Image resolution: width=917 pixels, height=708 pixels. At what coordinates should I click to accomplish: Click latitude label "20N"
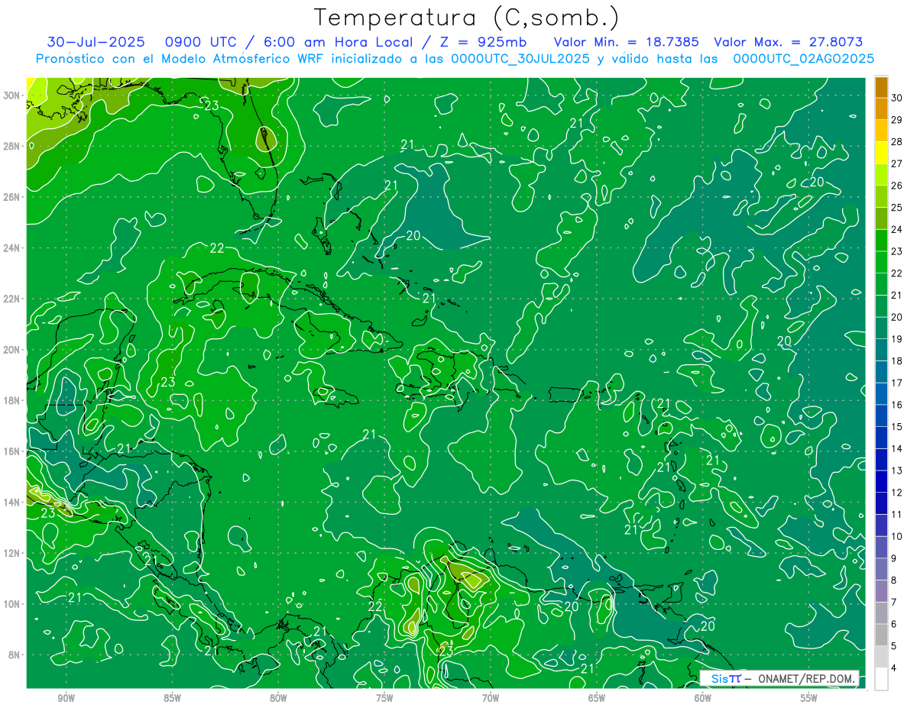(13, 350)
